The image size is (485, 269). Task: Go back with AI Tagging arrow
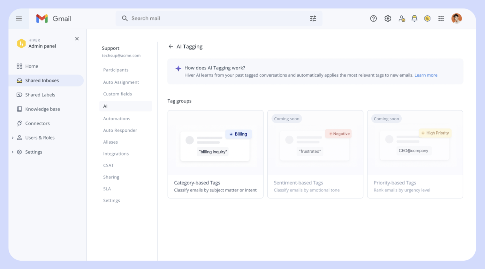tap(171, 46)
